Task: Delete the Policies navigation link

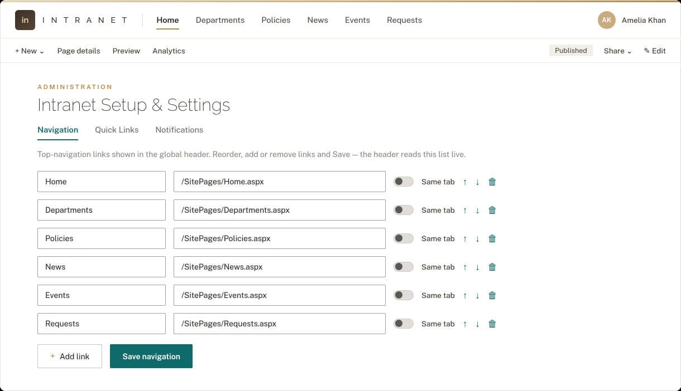Action: point(492,238)
